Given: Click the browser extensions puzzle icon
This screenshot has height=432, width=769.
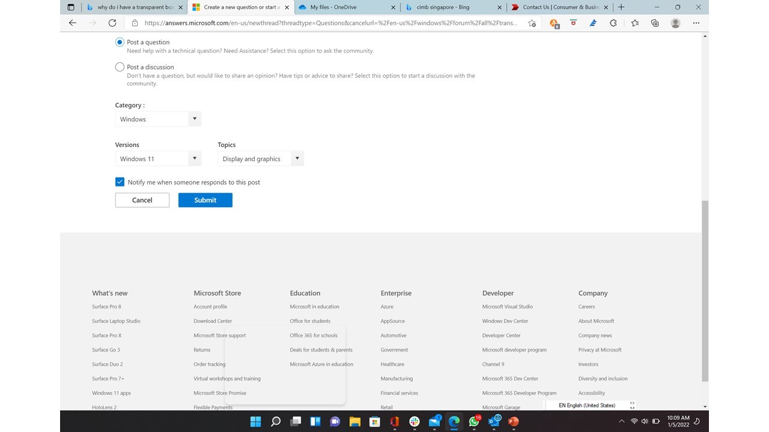Looking at the screenshot, I should click(613, 23).
